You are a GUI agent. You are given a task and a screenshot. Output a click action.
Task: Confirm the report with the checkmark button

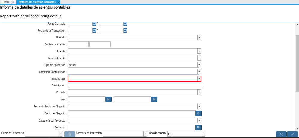(292, 134)
